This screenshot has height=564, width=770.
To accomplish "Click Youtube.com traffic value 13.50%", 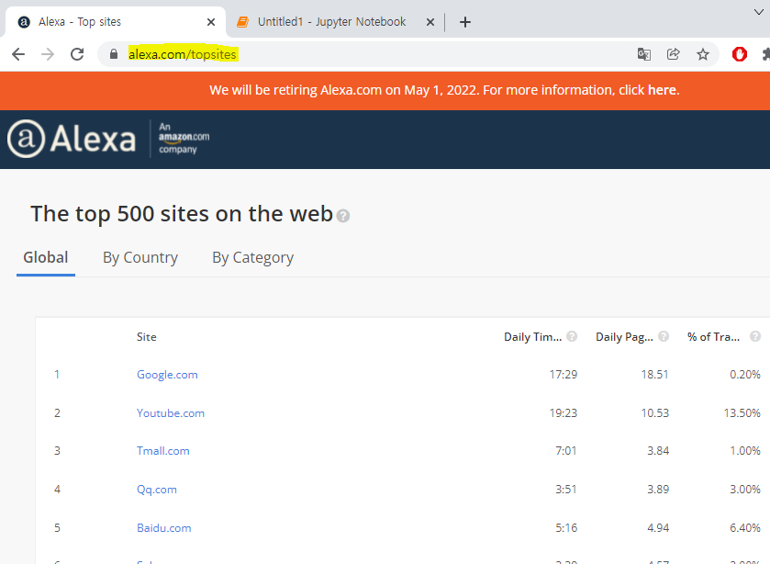I will pos(742,413).
